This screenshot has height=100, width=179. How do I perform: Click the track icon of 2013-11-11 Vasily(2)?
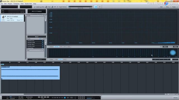[x=3, y=17]
